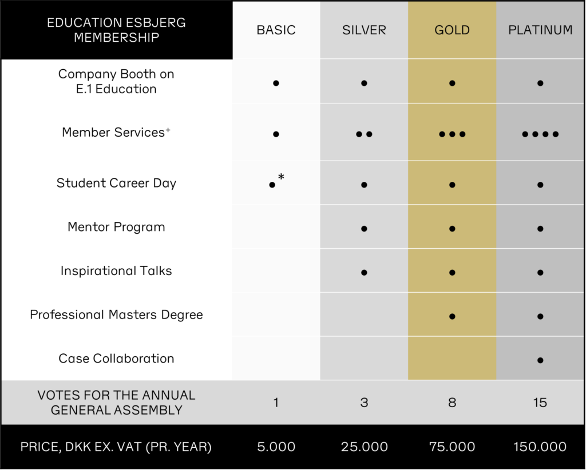The height and width of the screenshot is (470, 586).
Task: Click Platinum's Case Collaboration dot
Action: pos(540,360)
